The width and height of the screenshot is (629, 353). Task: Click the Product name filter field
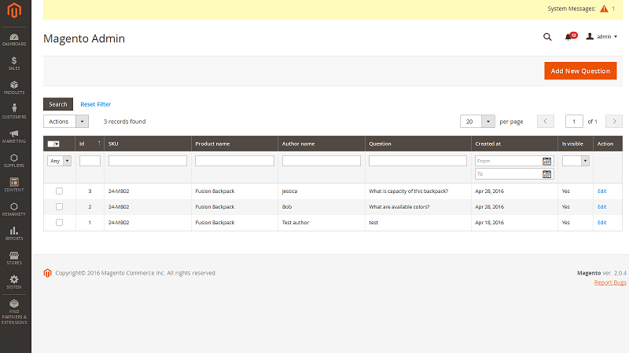coord(234,161)
